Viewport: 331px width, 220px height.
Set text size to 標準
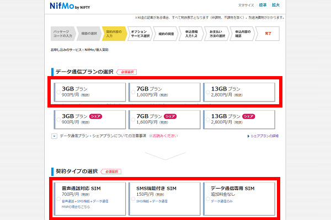pyautogui.click(x=263, y=5)
